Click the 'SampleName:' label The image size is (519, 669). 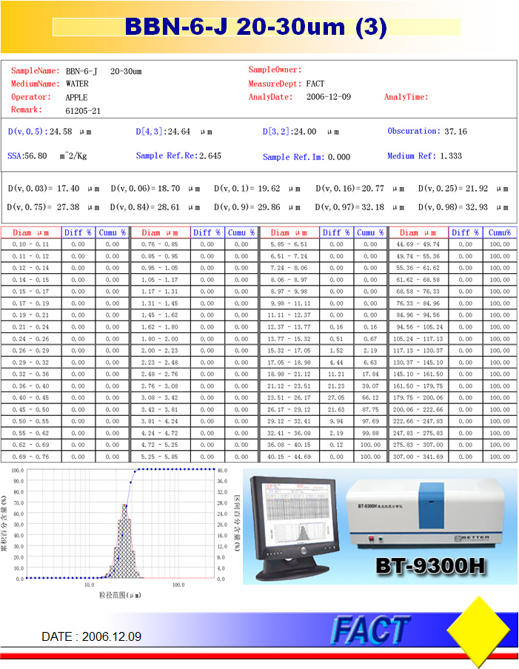[36, 71]
